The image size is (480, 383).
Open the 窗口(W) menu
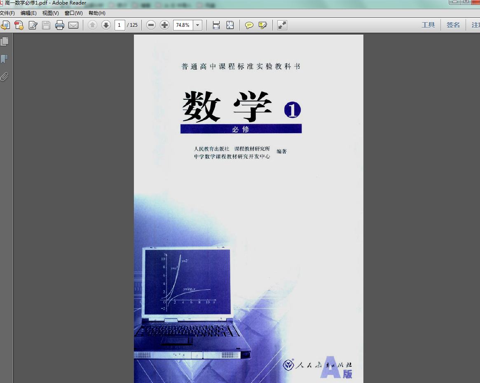pyautogui.click(x=73, y=13)
